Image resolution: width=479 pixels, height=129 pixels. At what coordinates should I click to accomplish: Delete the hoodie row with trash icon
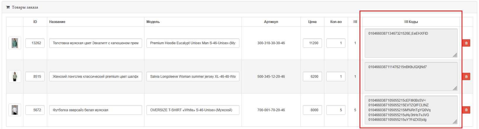pyautogui.click(x=466, y=43)
